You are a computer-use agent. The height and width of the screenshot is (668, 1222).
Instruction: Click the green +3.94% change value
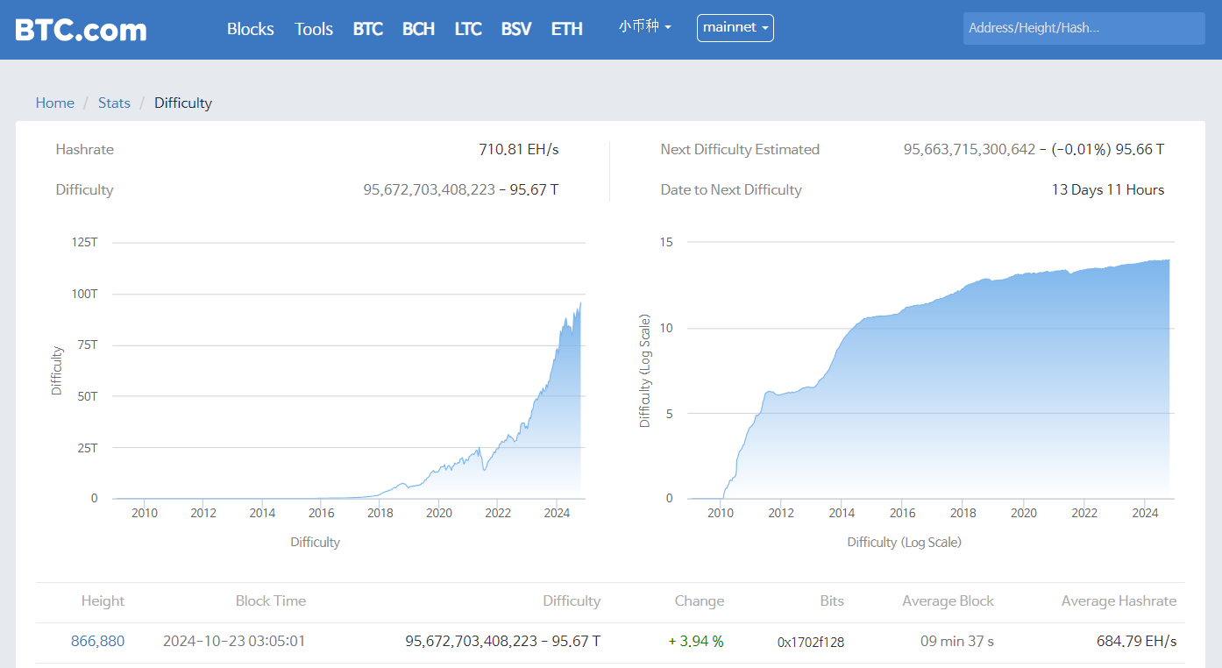pos(695,641)
